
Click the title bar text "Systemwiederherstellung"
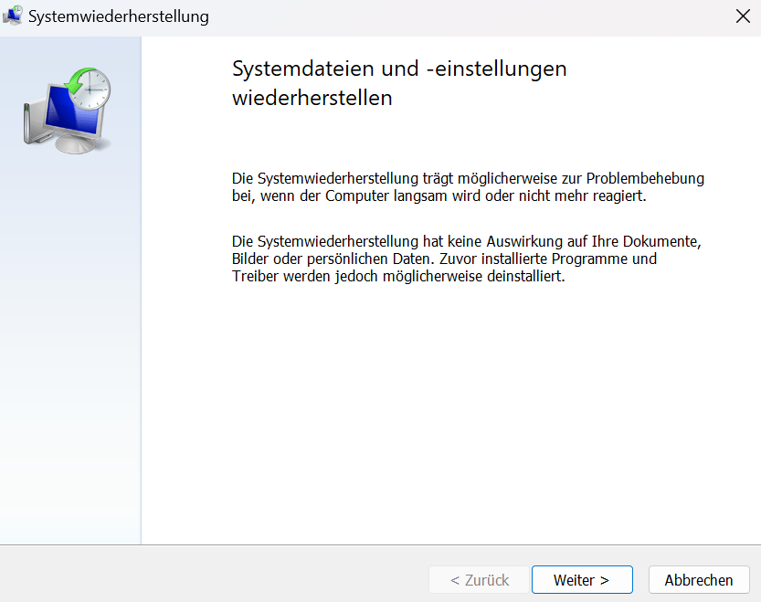tap(119, 16)
